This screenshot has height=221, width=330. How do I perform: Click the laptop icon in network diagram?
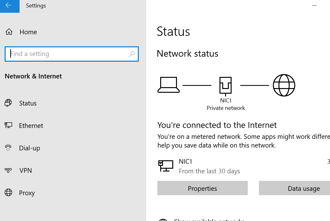point(168,85)
